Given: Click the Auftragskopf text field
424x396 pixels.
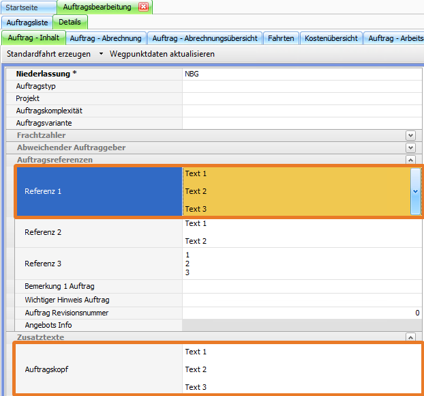Looking at the screenshot, I should 300,369.
